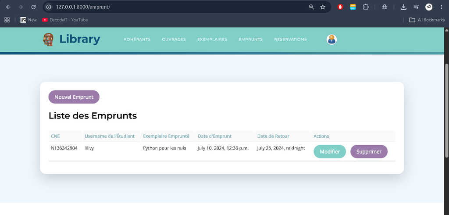Click the address bar URL field
Viewport: 449px width, 215px height.
[x=180, y=7]
